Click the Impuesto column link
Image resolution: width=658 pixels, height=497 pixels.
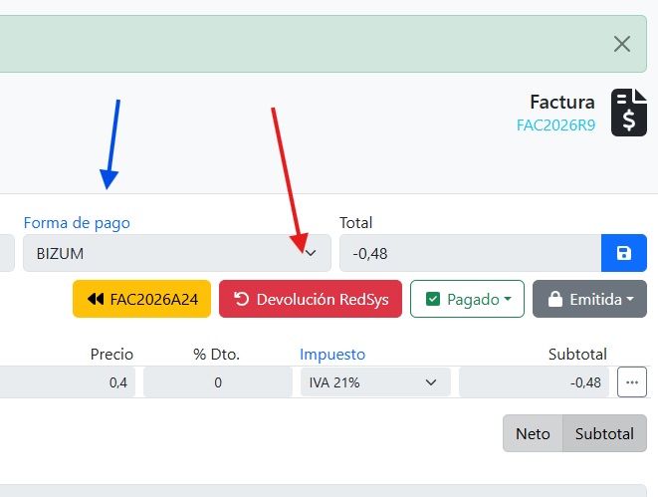click(332, 354)
